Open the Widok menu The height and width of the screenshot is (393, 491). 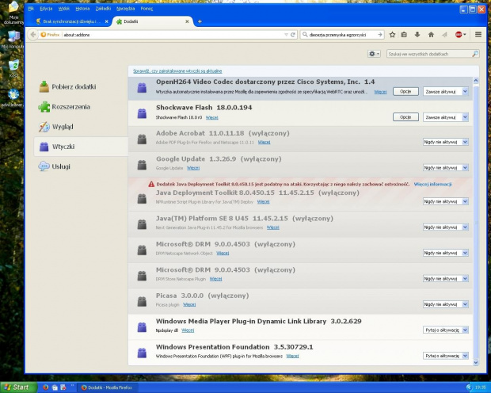pyautogui.click(x=64, y=9)
